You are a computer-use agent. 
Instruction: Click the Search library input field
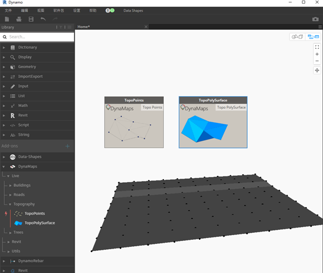click(x=37, y=37)
